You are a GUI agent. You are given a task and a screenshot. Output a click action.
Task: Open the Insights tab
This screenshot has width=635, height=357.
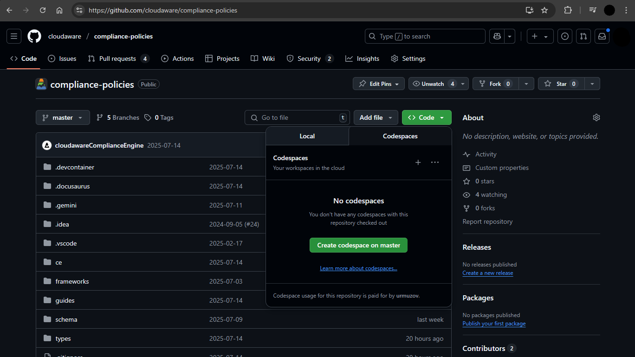click(x=363, y=58)
